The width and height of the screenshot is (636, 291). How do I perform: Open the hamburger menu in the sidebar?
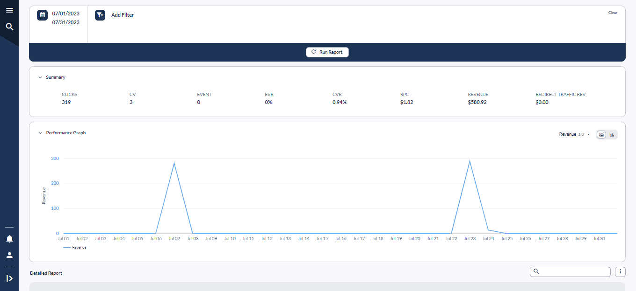click(9, 10)
